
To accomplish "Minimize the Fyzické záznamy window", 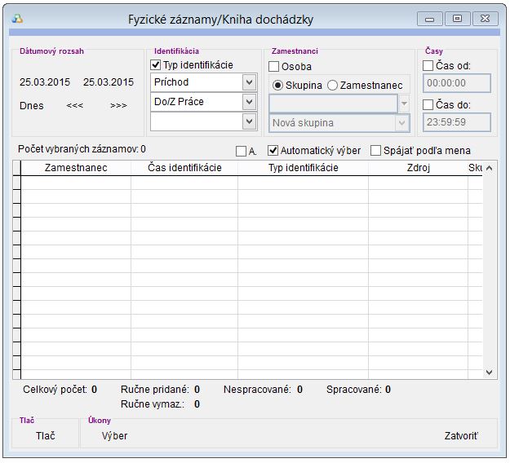I will (429, 19).
